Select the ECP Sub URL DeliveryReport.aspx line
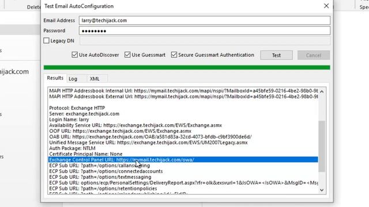This screenshot has height=207, width=369. click(x=183, y=183)
